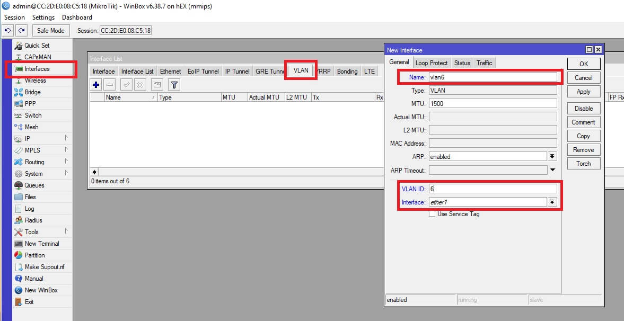The height and width of the screenshot is (321, 624).
Task: Switch to the Loop Protect tab
Action: point(432,63)
